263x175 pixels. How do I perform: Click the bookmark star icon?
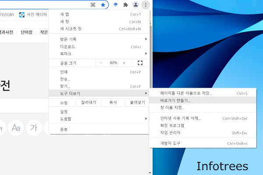click(103, 5)
